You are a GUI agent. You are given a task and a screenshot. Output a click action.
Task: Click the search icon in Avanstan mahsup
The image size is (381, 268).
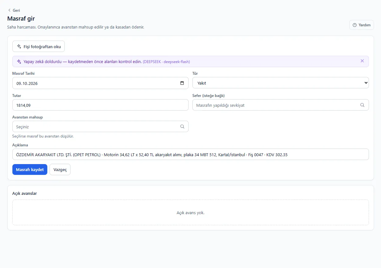coord(182,126)
